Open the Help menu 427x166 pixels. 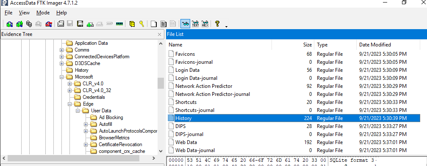coord(61,13)
